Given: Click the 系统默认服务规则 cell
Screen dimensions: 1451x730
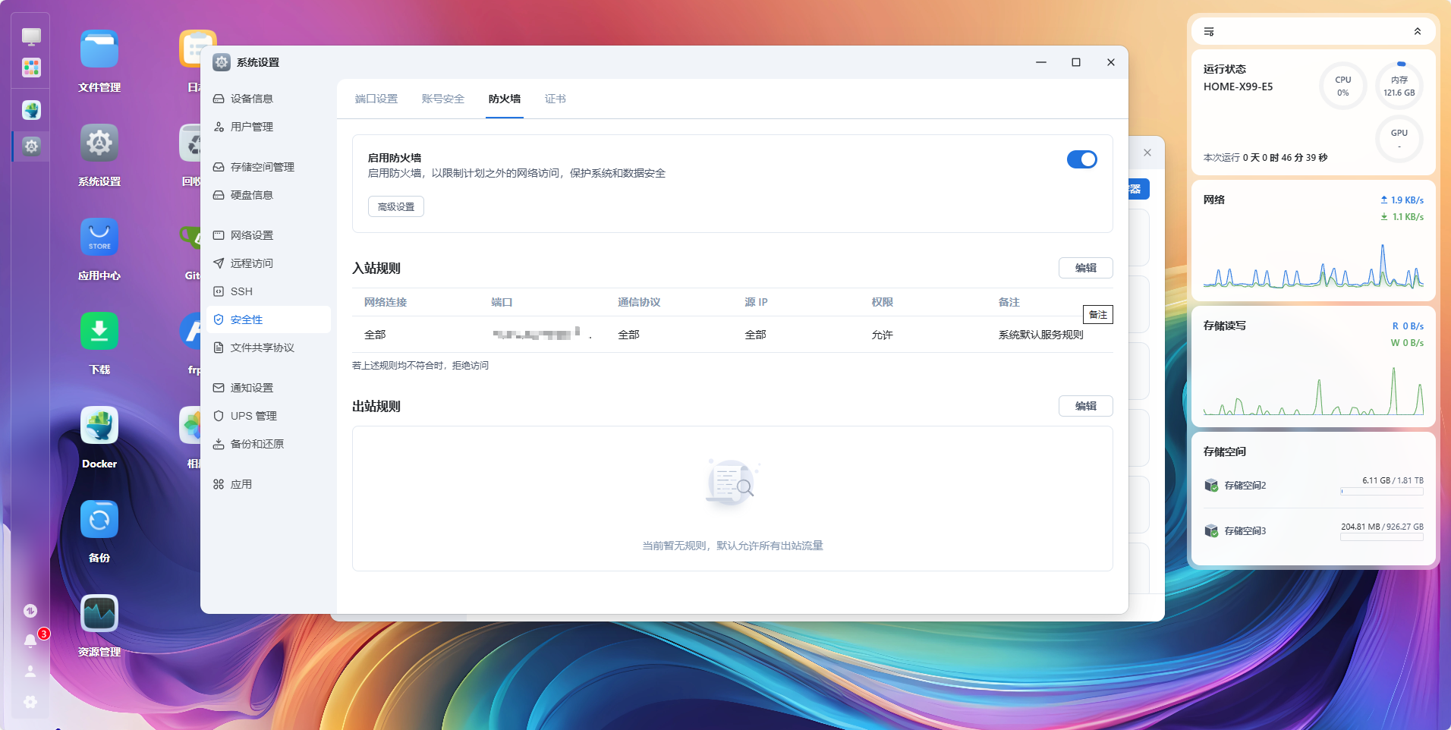Looking at the screenshot, I should pos(1041,335).
